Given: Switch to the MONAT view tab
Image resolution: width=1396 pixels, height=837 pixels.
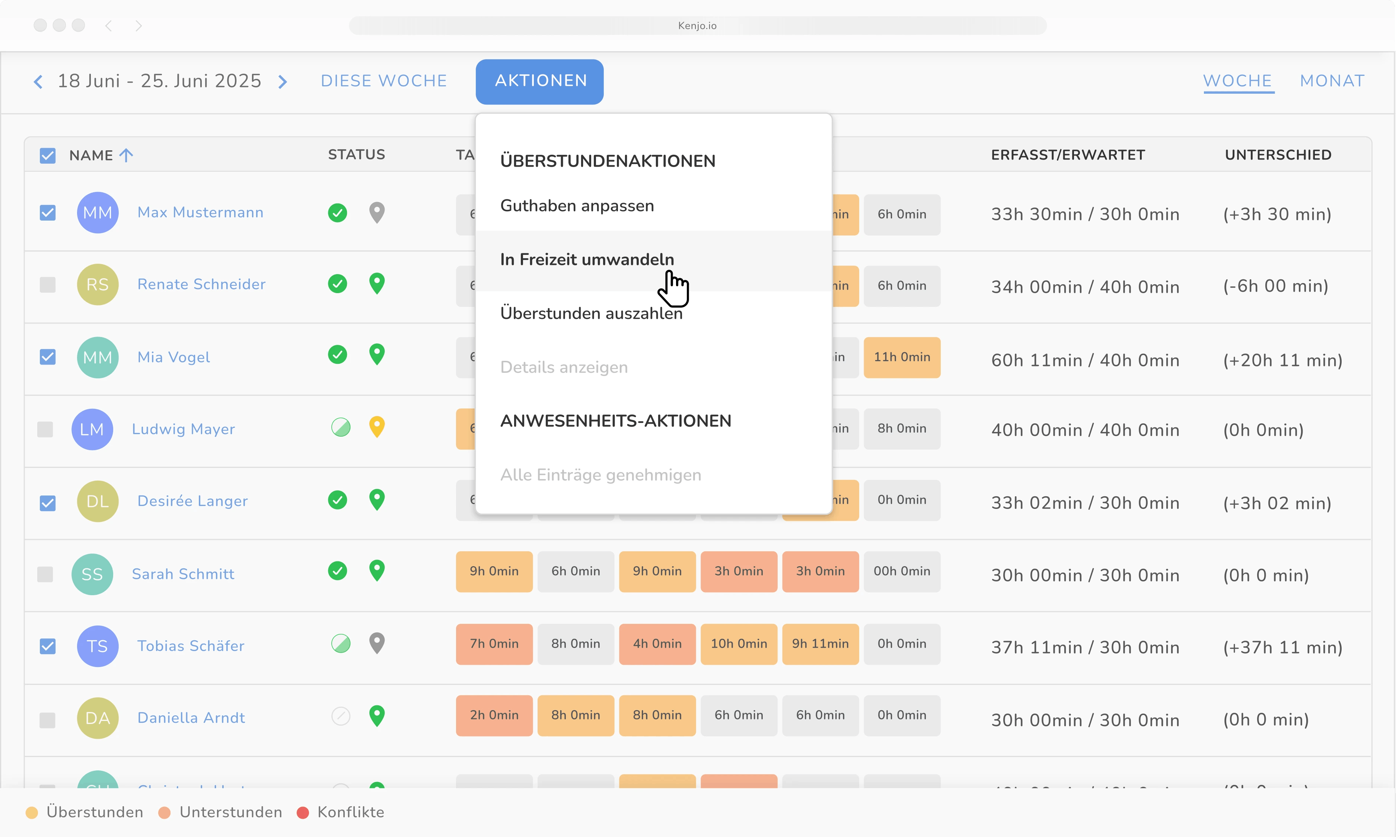Looking at the screenshot, I should click(x=1332, y=81).
